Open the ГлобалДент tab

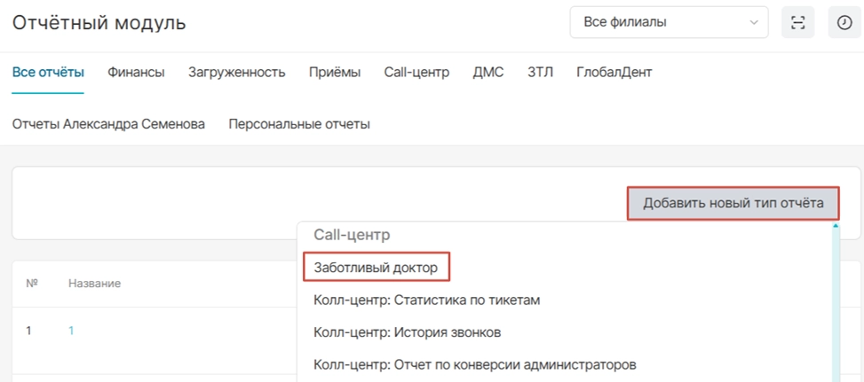tap(614, 73)
